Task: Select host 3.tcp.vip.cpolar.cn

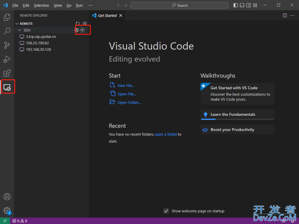Action: coord(51,36)
